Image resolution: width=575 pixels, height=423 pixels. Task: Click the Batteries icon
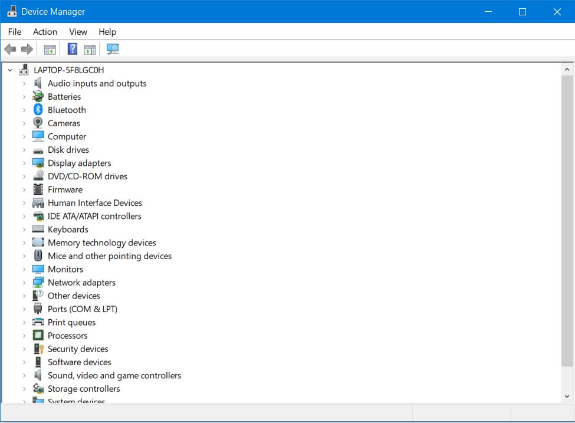[x=38, y=97]
